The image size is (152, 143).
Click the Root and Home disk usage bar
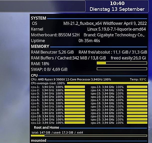point(89,135)
